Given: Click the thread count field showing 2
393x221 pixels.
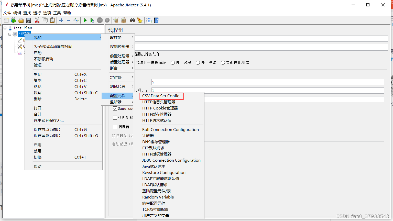Looking at the screenshot, I should (x=268, y=82).
